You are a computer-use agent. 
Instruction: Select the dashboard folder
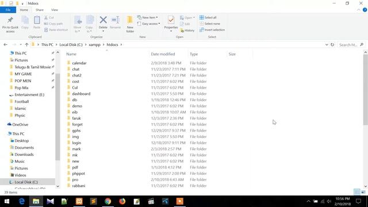click(x=81, y=94)
